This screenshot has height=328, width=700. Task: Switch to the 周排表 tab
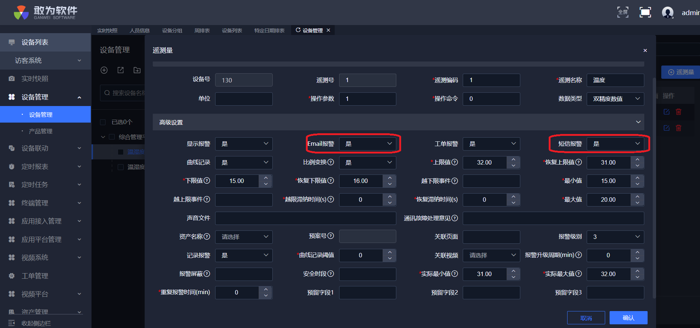pyautogui.click(x=202, y=31)
